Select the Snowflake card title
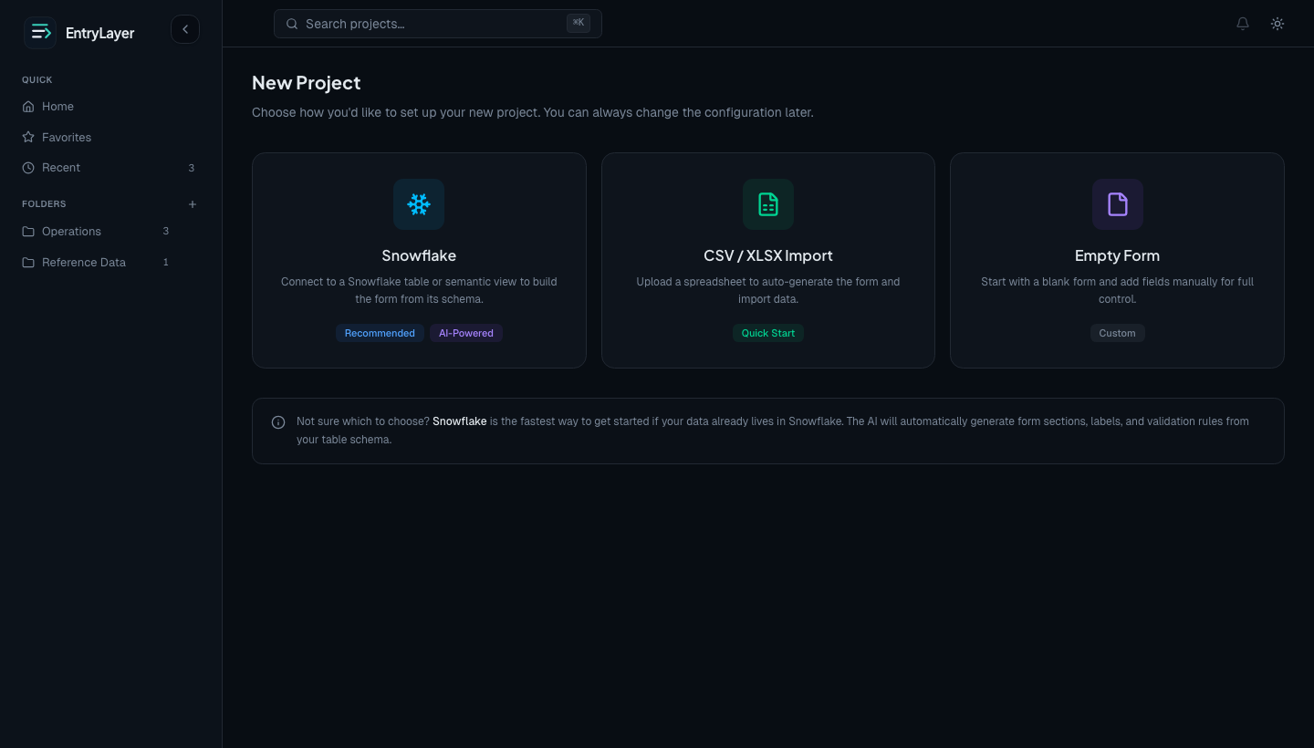 419,255
